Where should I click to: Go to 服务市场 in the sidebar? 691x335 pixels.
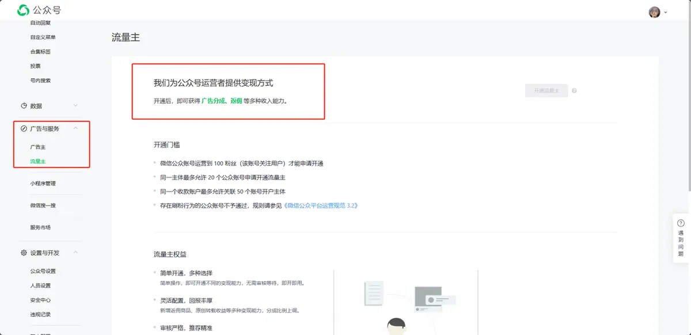[x=40, y=227]
